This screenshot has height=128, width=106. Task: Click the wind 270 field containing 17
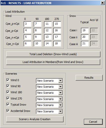click(x=57, y=37)
